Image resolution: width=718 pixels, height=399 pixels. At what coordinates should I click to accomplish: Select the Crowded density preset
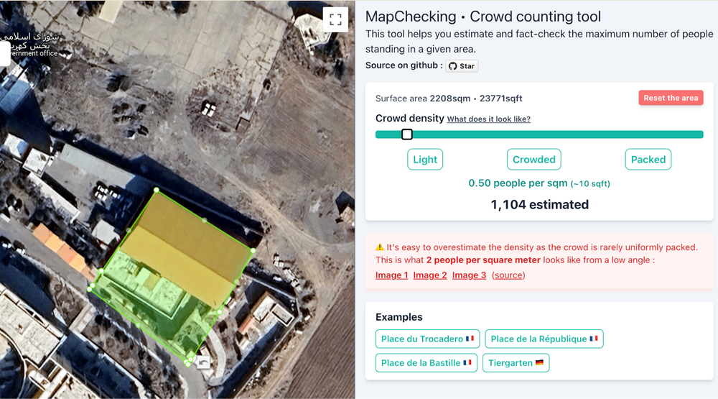[x=533, y=160]
